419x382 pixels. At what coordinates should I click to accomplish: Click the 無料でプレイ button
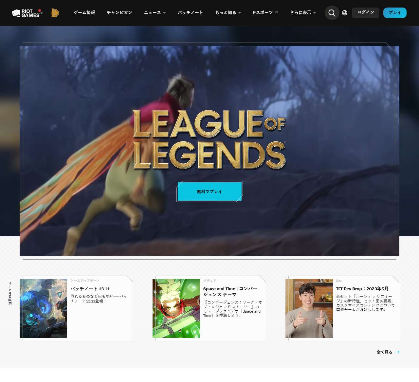coord(209,191)
